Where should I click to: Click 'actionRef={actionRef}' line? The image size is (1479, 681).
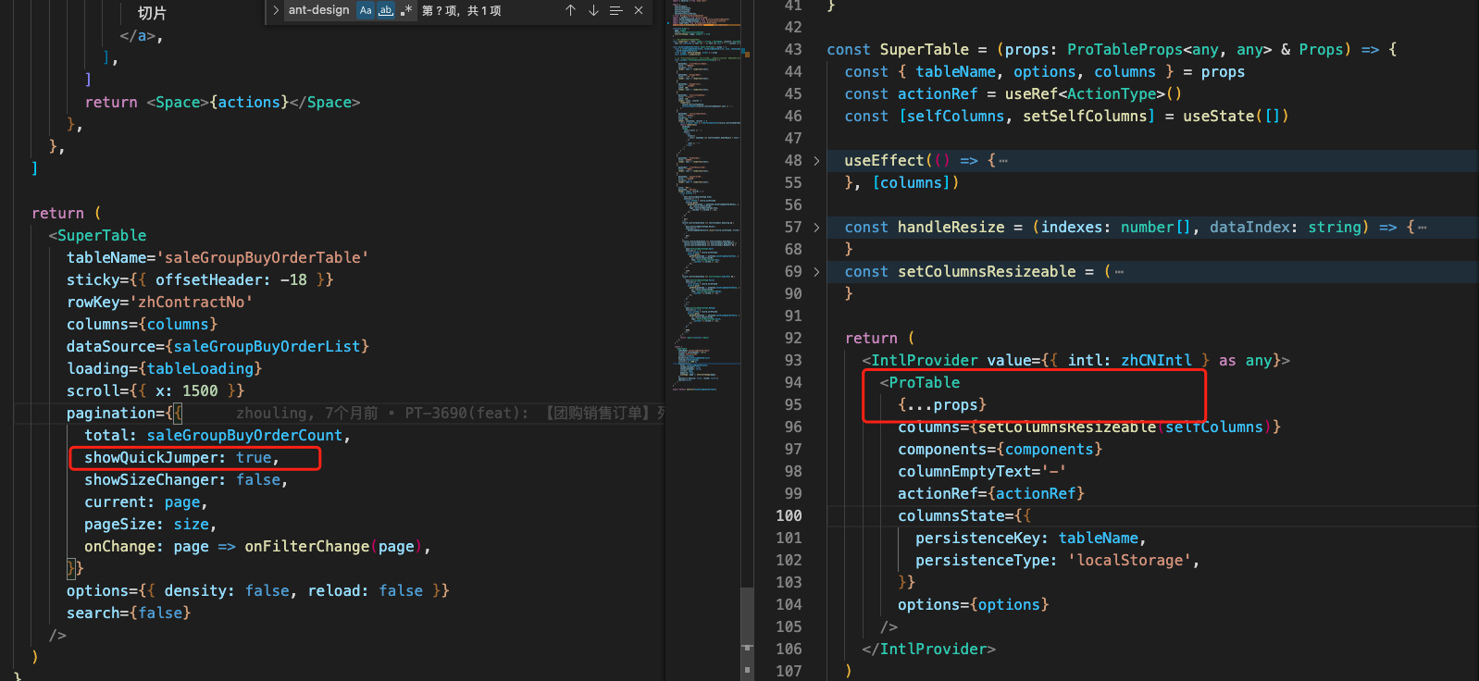[x=991, y=494]
